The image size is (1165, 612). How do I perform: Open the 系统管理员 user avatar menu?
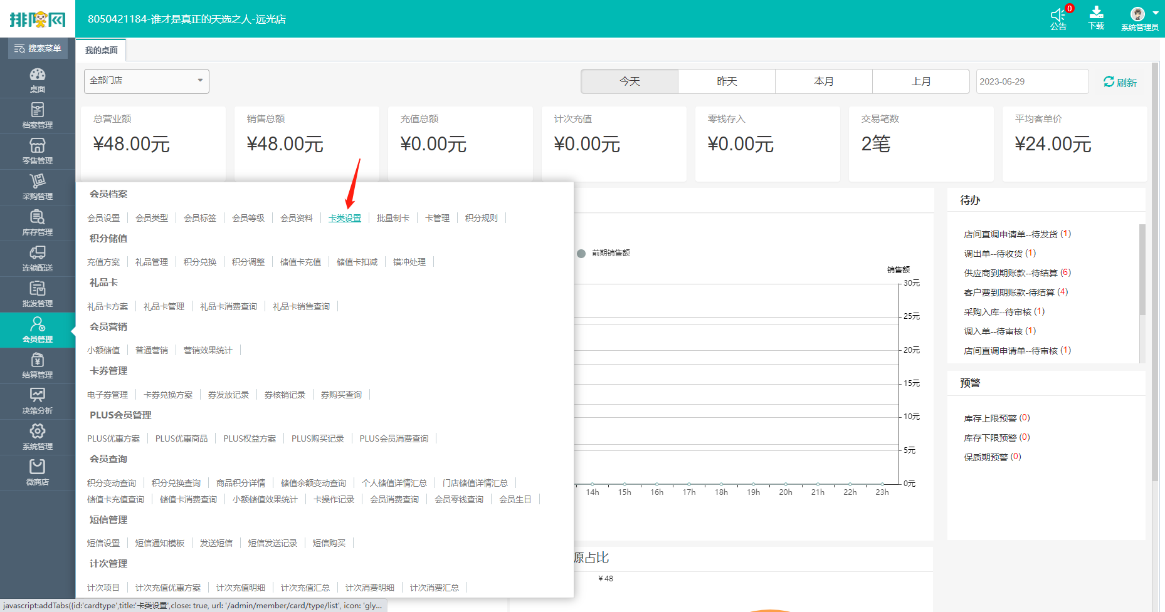pyautogui.click(x=1140, y=18)
